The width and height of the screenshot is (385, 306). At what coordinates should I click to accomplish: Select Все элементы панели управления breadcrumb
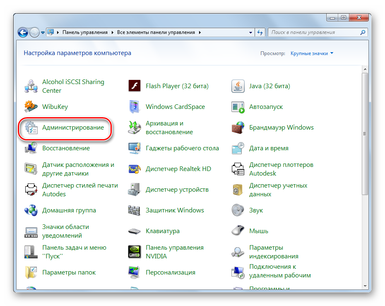[156, 32]
